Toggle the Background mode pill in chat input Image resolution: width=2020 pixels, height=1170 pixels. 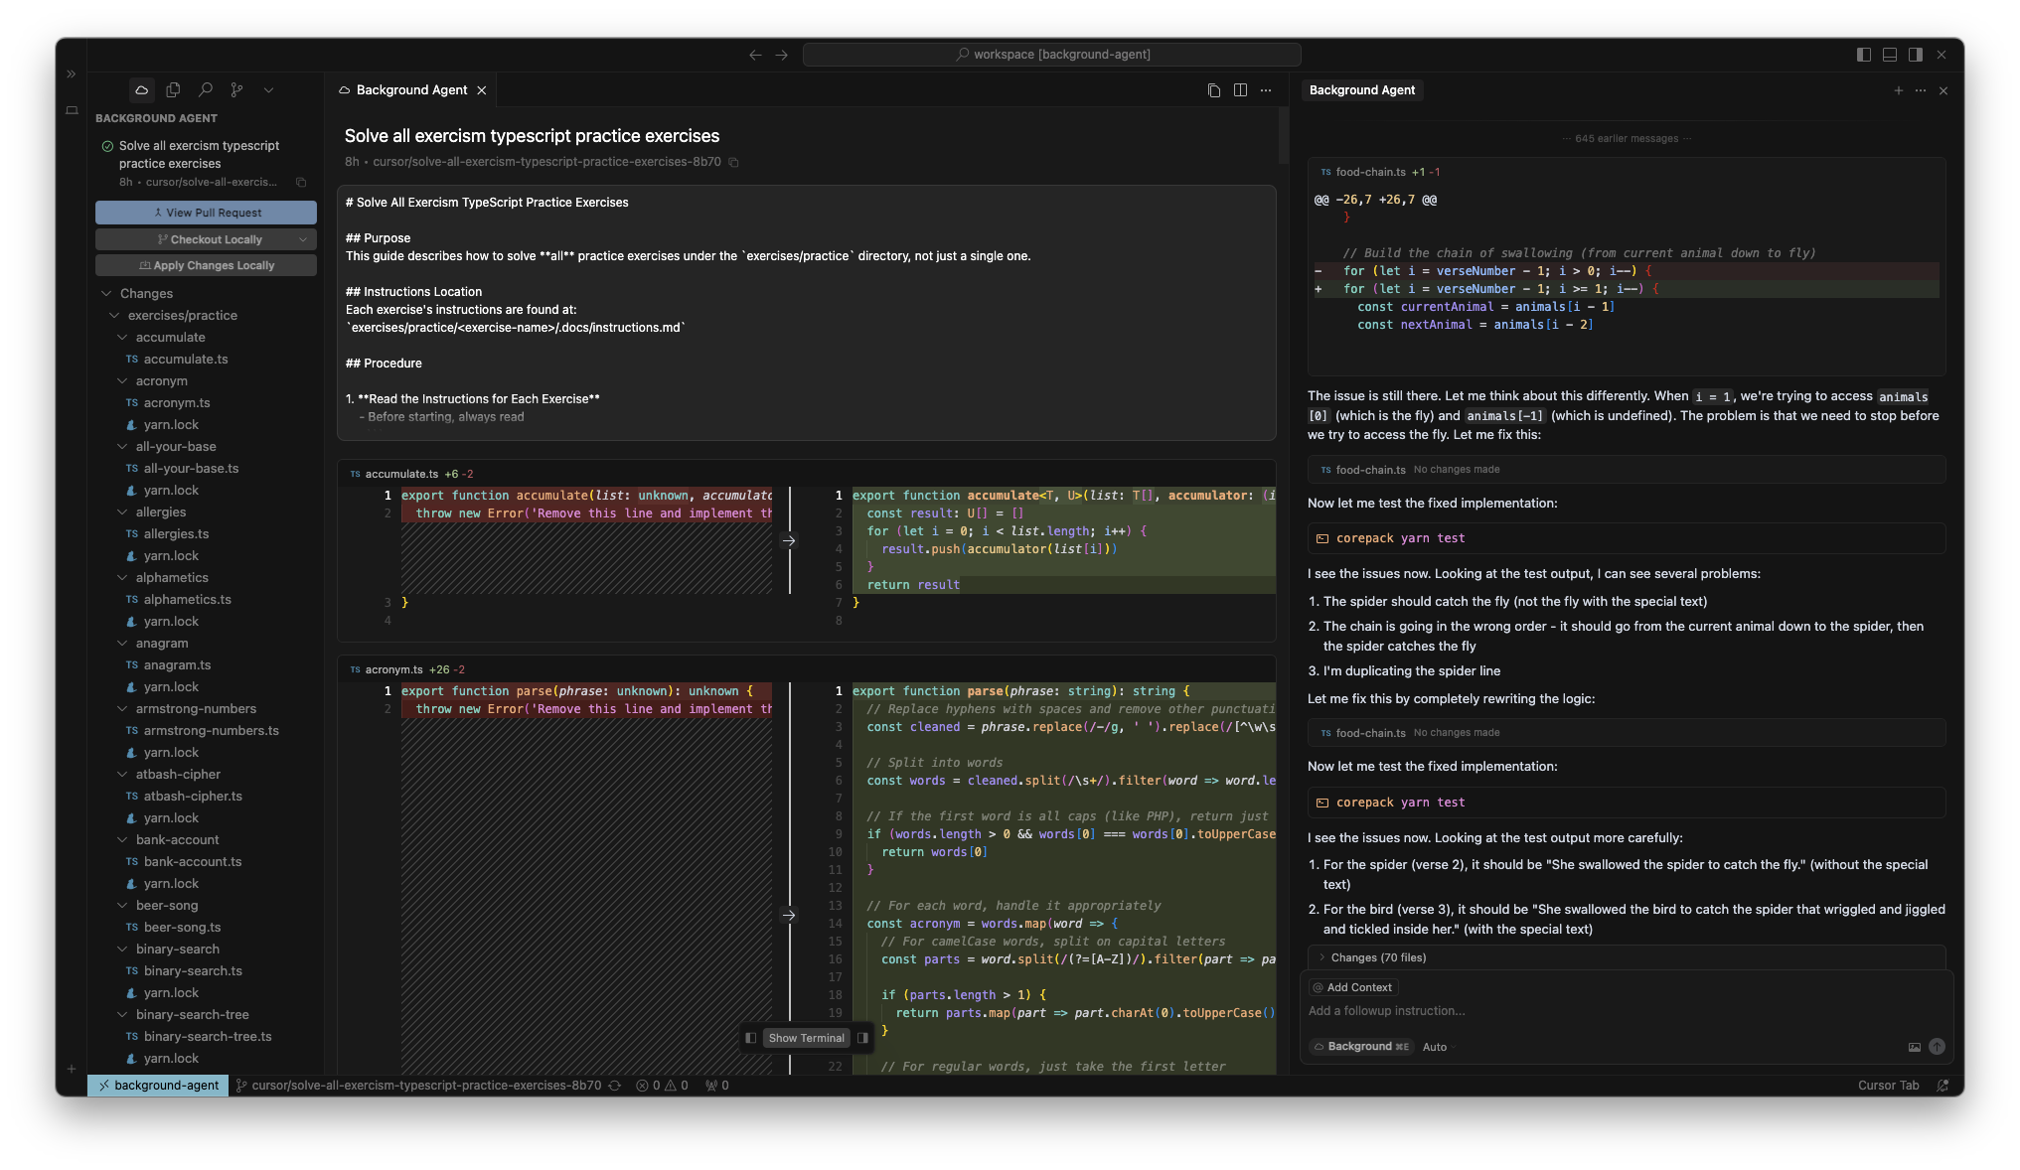(1361, 1047)
